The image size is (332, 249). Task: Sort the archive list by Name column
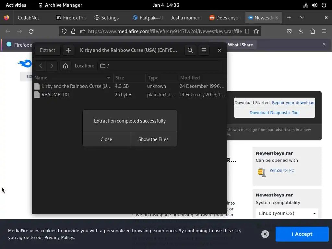[73, 78]
